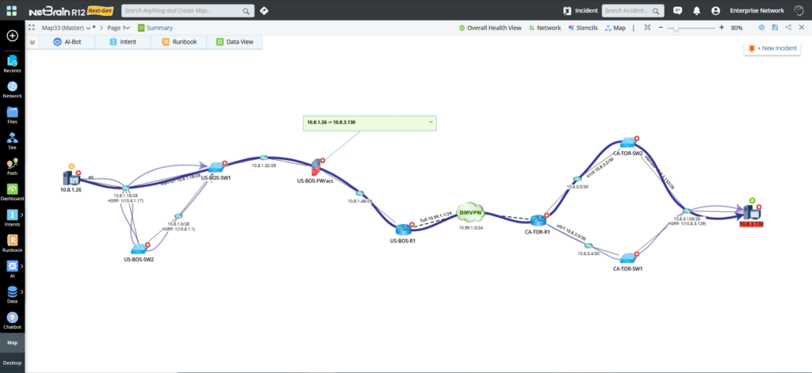Open AI in the left sidebar

[x=13, y=269]
